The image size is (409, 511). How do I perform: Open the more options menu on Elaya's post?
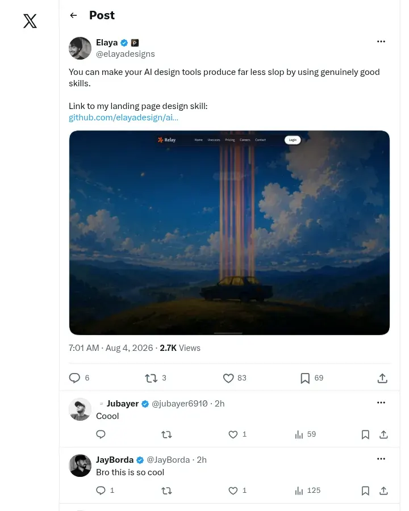(x=381, y=41)
